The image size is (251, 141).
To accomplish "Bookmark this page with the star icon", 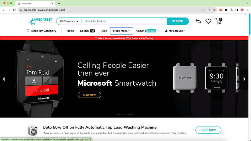I will [214, 10].
